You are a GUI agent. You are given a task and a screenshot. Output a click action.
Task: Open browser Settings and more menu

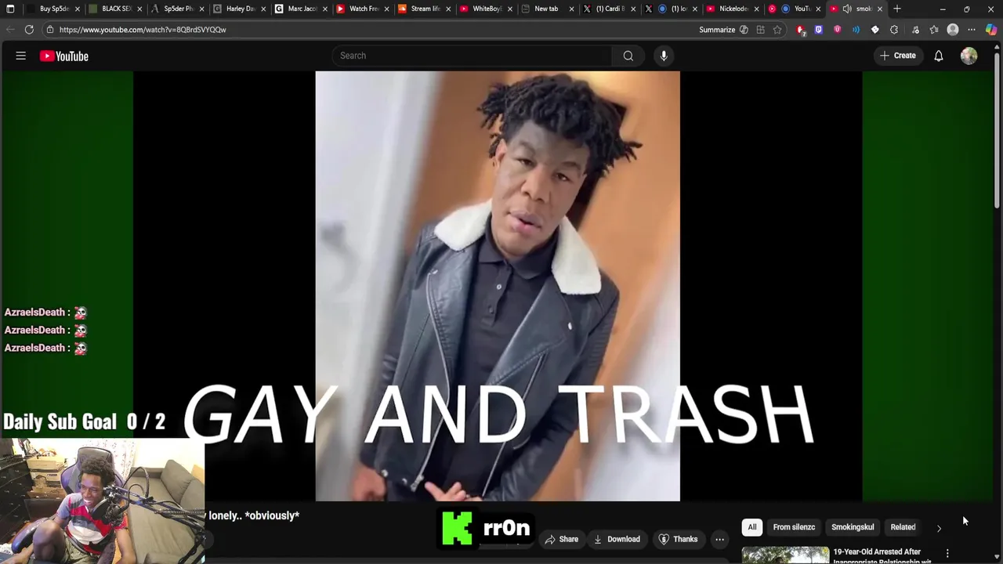click(x=972, y=30)
